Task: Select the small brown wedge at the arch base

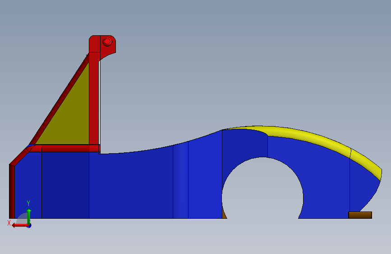Action: [x=224, y=213]
